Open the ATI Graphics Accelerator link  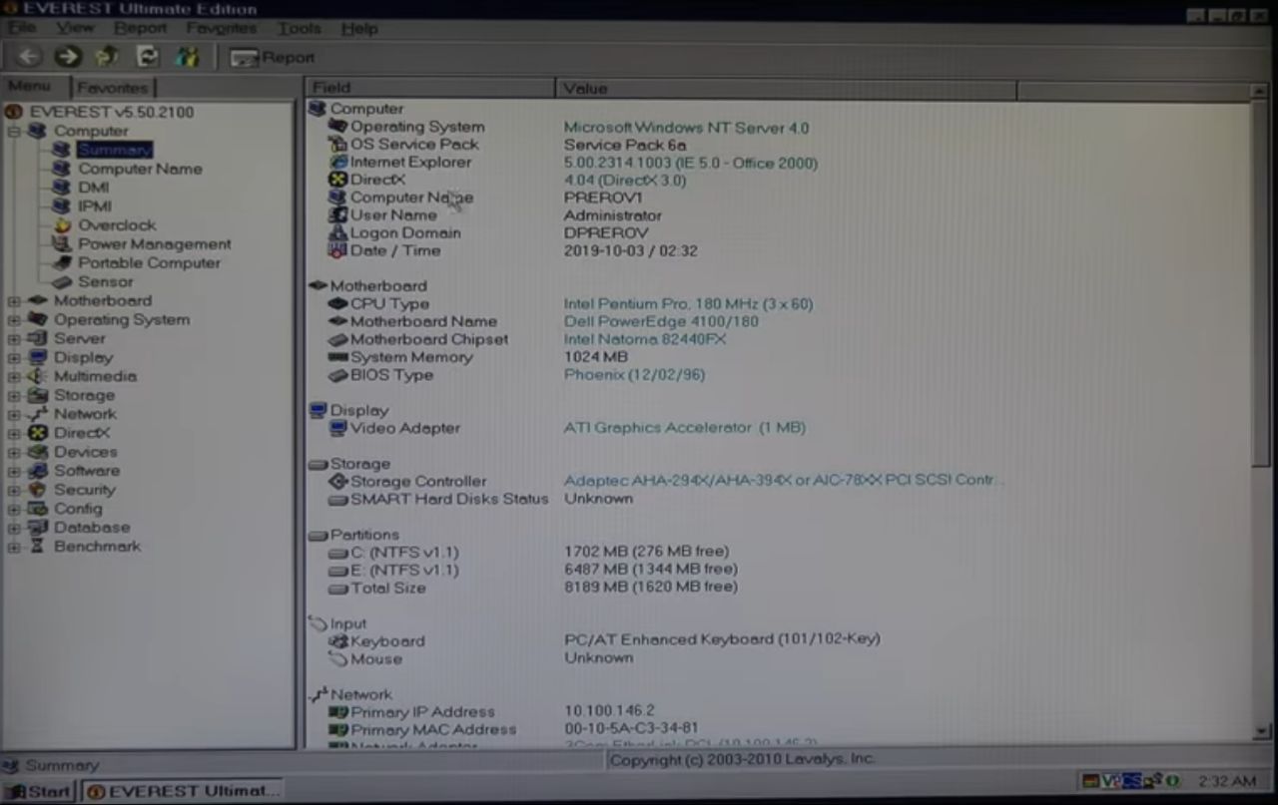click(684, 428)
